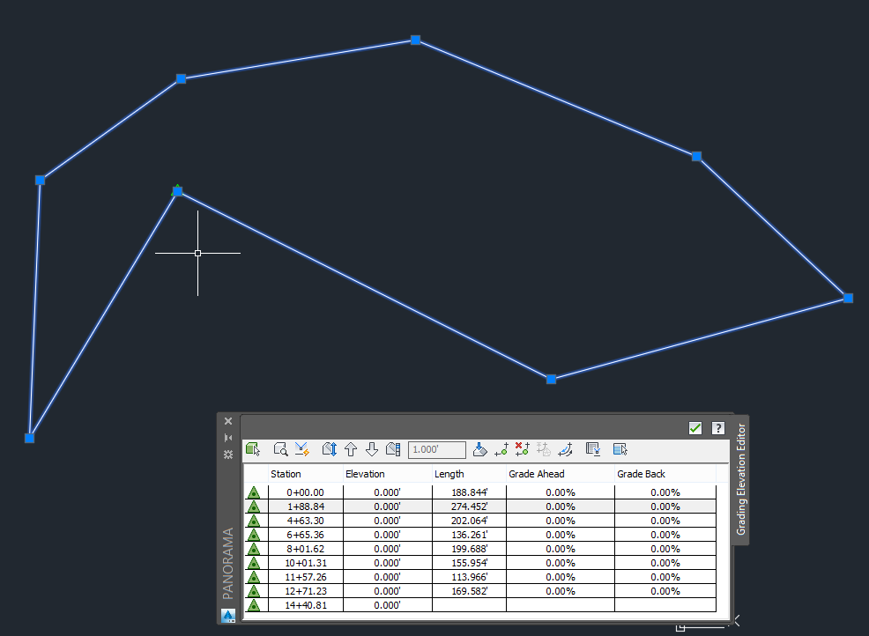Click the Length column header

coord(469,474)
